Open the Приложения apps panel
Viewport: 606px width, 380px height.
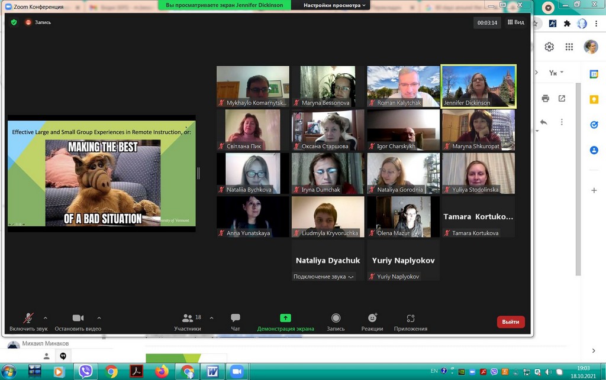(411, 321)
